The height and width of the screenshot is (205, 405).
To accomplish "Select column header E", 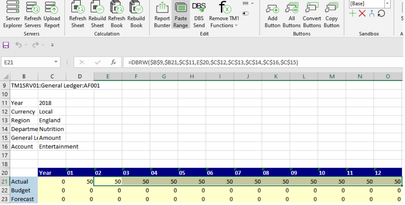I will [108, 76].
